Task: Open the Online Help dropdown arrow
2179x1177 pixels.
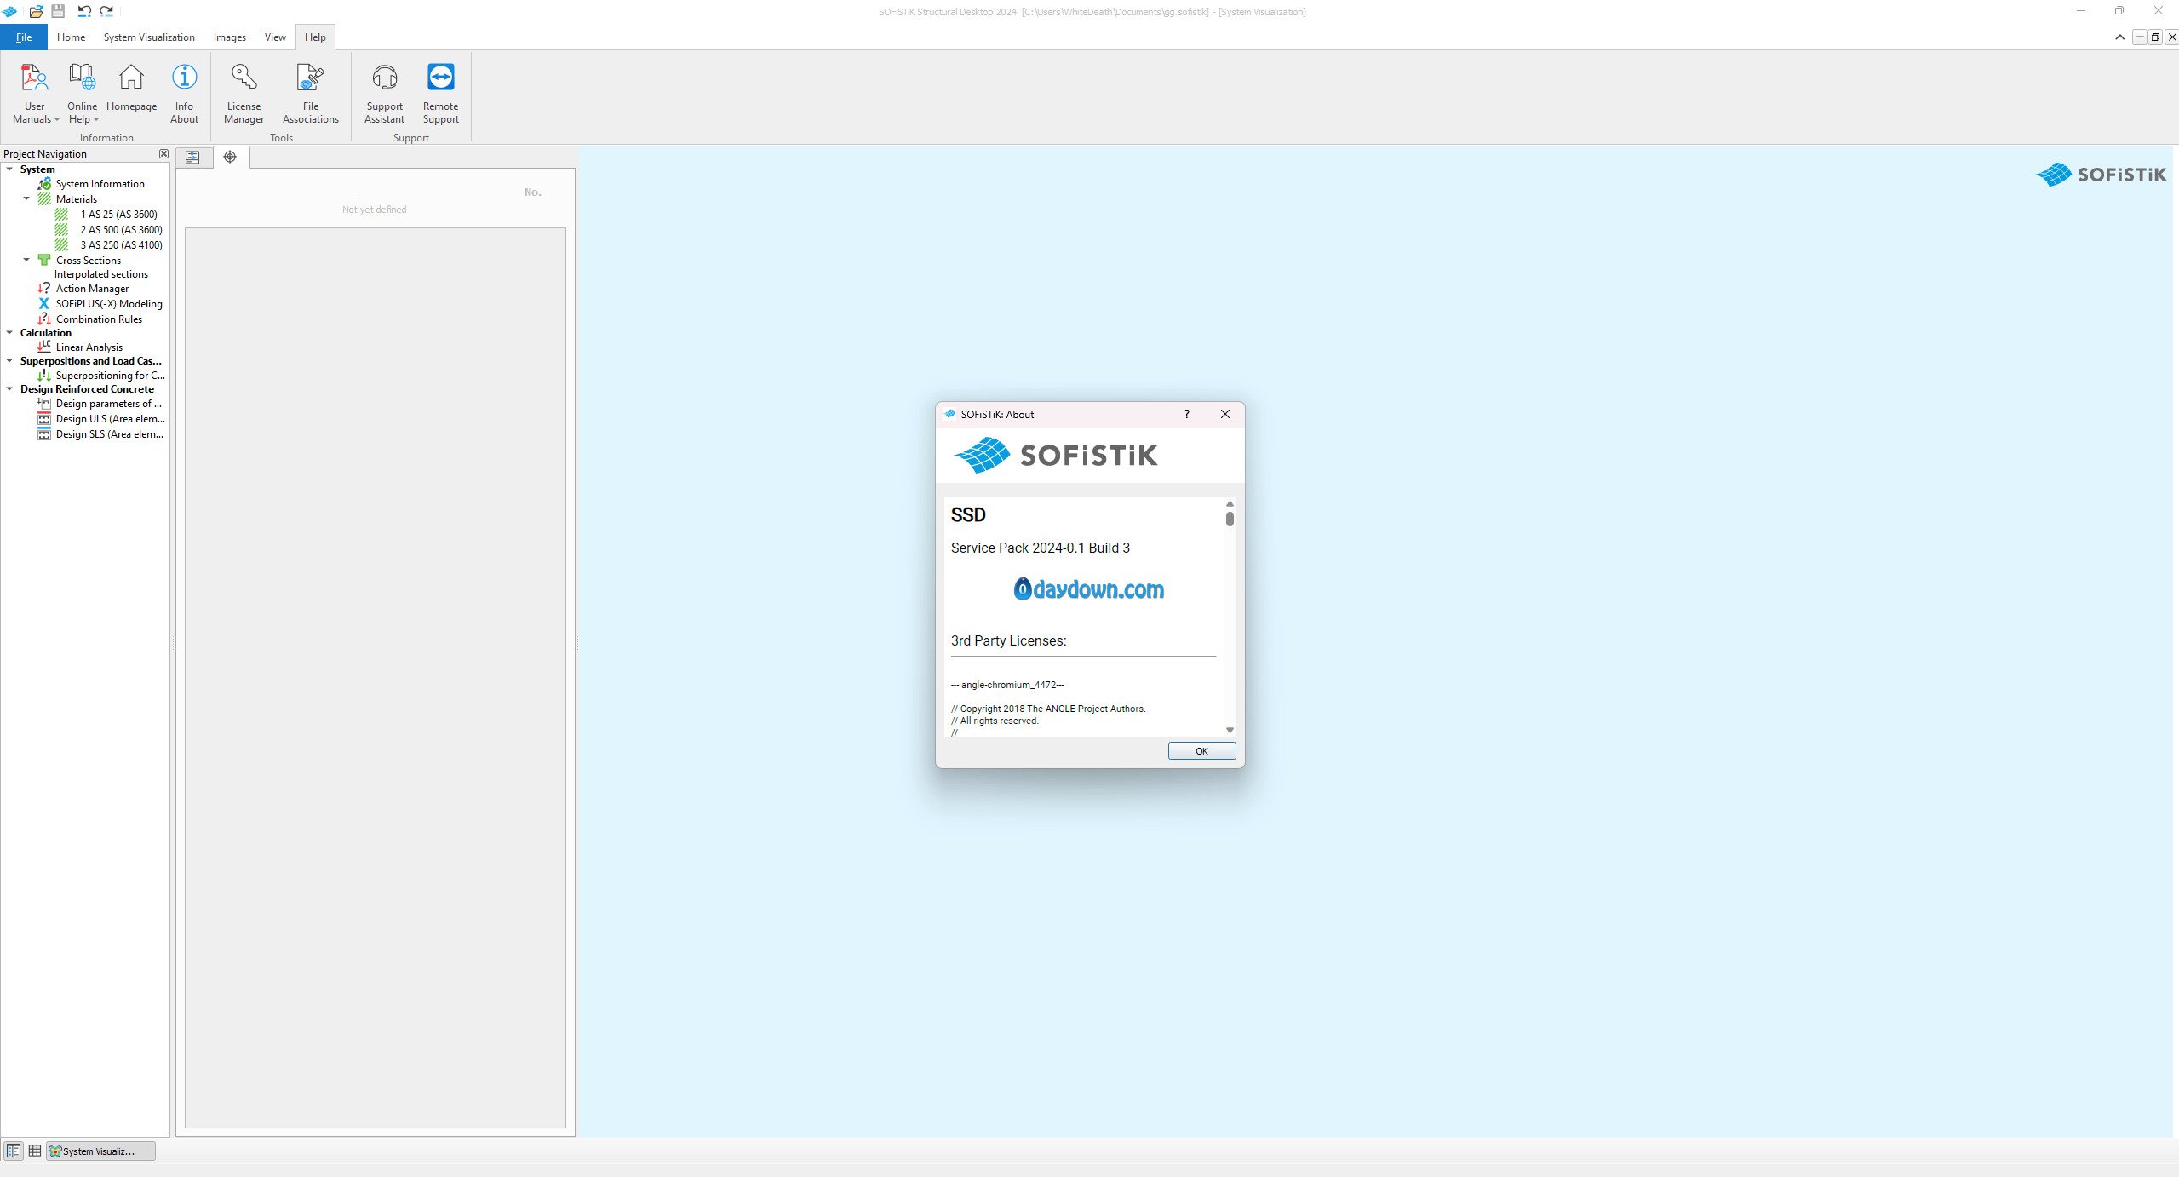Action: tap(96, 120)
